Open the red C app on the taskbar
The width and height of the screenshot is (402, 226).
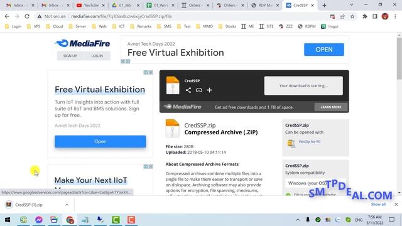[131, 220]
